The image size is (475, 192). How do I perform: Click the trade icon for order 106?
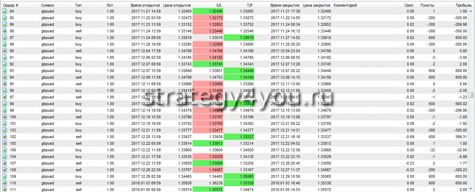coord(5,150)
